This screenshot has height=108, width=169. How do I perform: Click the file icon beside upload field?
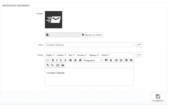[47, 35]
